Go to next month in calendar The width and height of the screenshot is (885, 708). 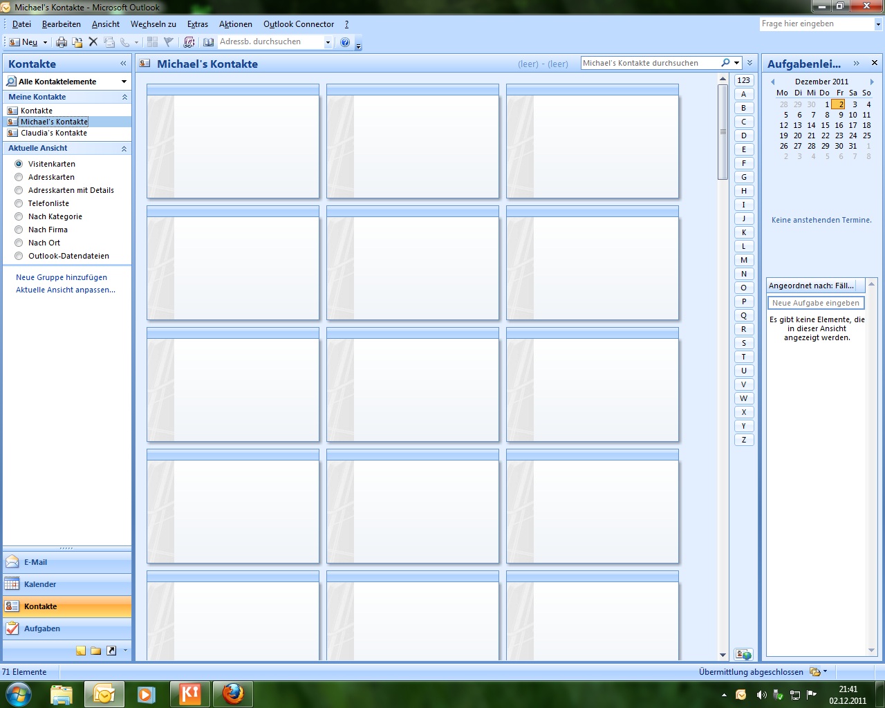[x=872, y=82]
